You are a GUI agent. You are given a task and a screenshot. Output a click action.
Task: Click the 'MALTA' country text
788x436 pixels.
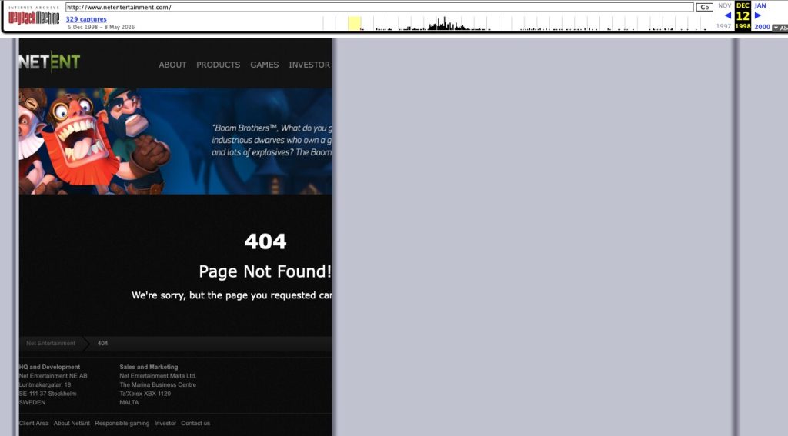(x=129, y=402)
